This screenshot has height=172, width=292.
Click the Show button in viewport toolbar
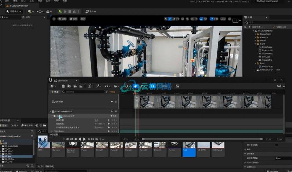(x=83, y=19)
